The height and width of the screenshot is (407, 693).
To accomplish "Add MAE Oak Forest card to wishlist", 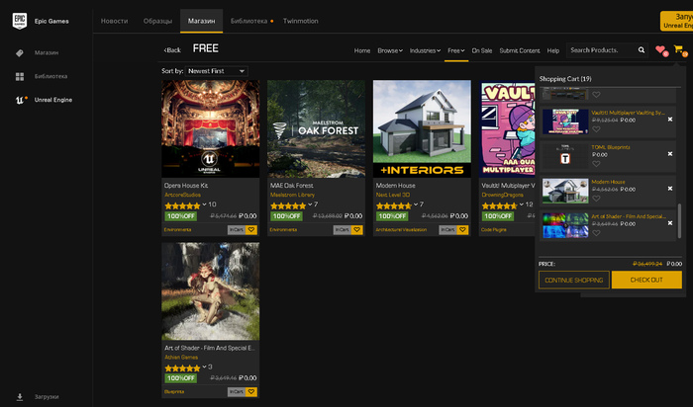I will coord(356,230).
